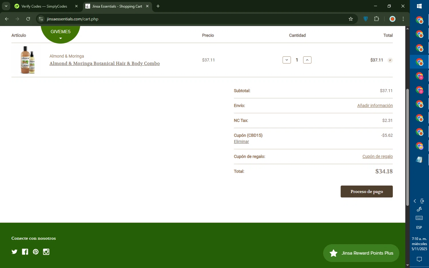Click the Twitter icon in footer
429x268 pixels.
(14, 252)
